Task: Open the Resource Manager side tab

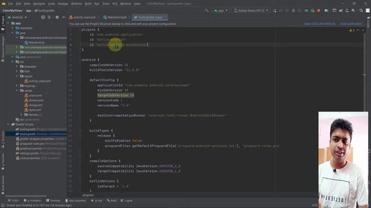Action: coord(3,49)
